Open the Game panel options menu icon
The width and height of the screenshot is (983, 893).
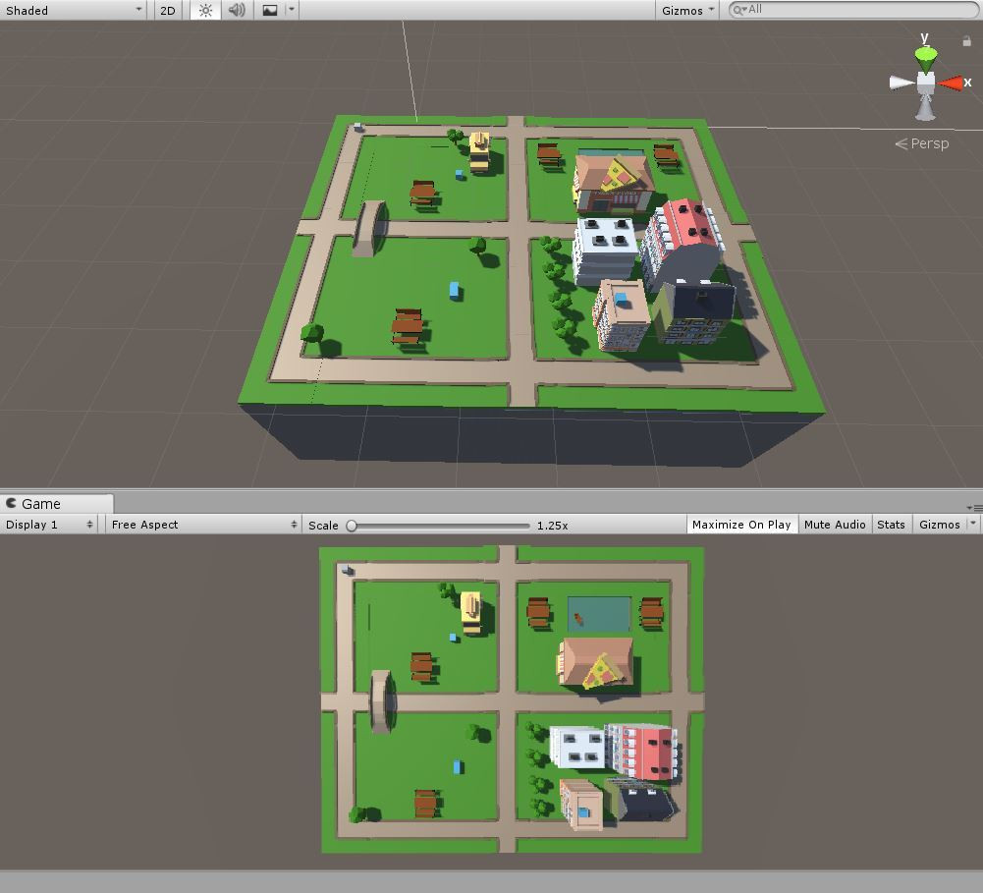point(973,507)
